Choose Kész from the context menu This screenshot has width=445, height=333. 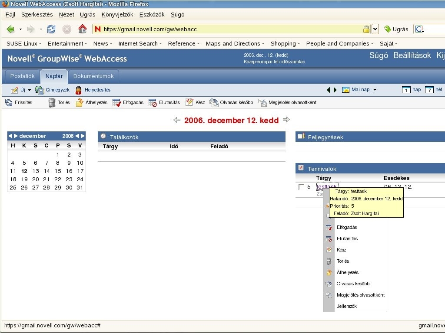(x=355, y=250)
